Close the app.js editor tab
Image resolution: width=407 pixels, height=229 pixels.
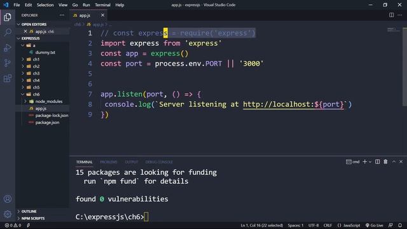102,15
